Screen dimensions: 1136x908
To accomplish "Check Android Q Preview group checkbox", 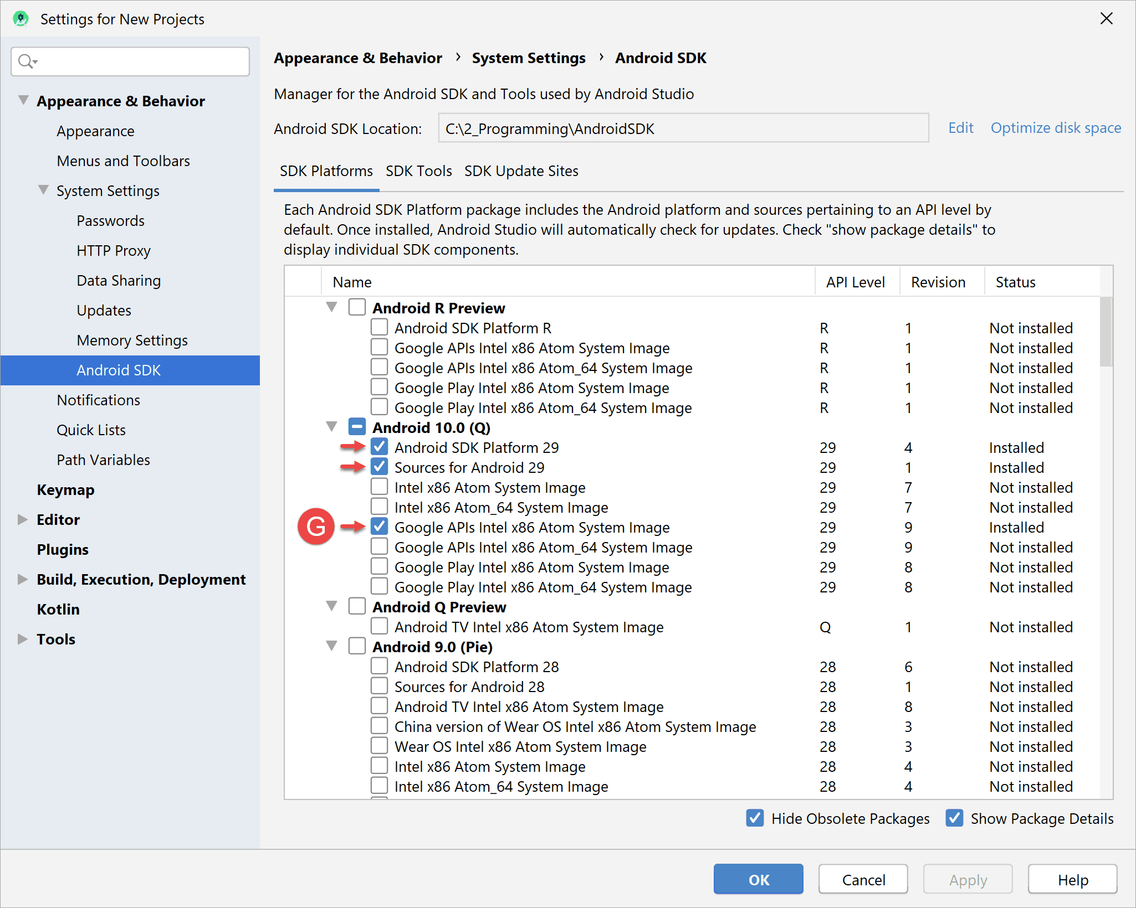I will pyautogui.click(x=357, y=606).
